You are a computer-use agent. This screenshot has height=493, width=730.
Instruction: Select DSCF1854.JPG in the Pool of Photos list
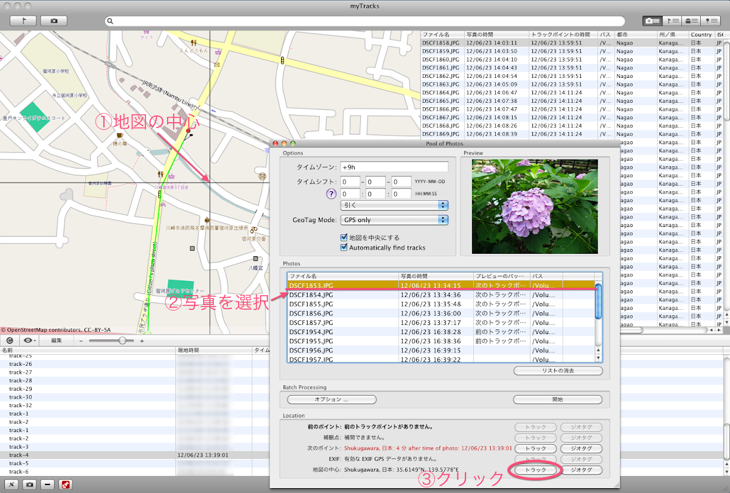pyautogui.click(x=440, y=295)
